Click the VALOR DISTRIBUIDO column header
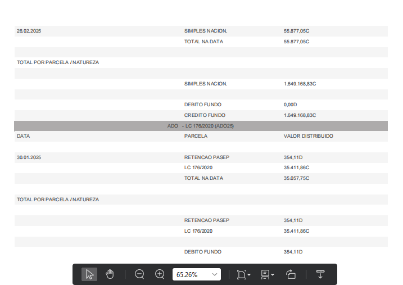The image size is (403, 285). pyautogui.click(x=308, y=136)
